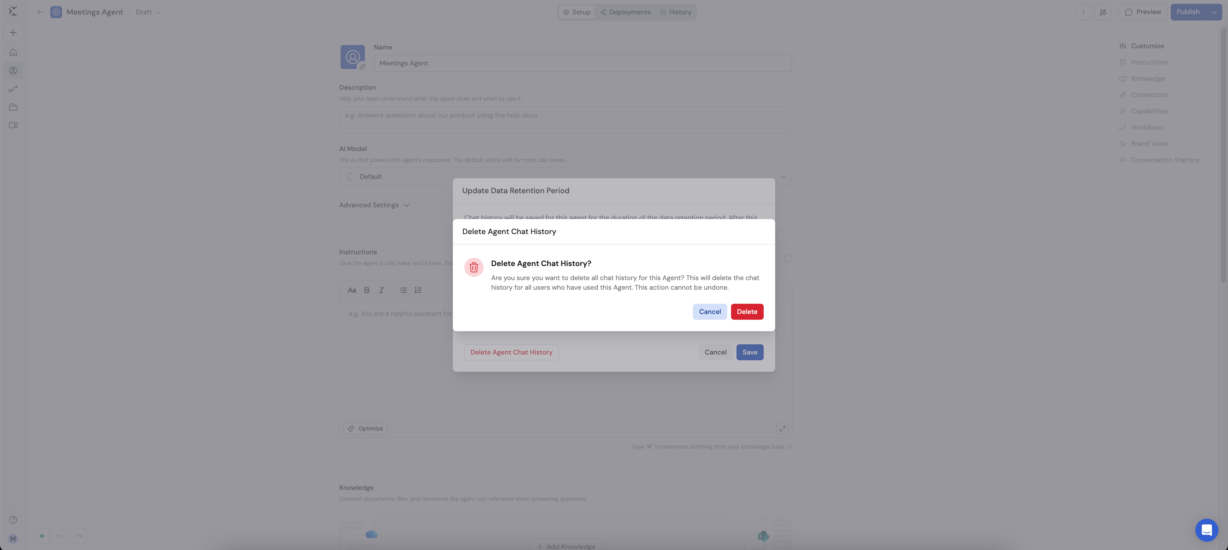Cancel the Delete Agent Chat History dialog
This screenshot has width=1228, height=550.
710,311
